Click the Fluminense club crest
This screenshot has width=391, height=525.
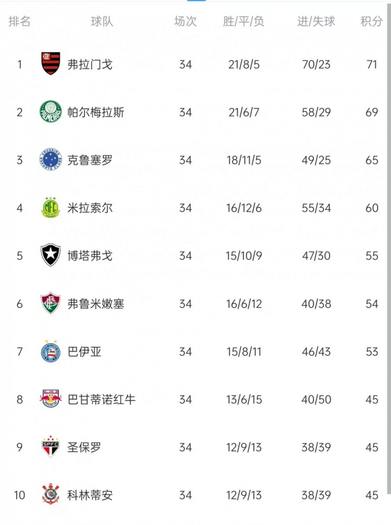pos(51,304)
